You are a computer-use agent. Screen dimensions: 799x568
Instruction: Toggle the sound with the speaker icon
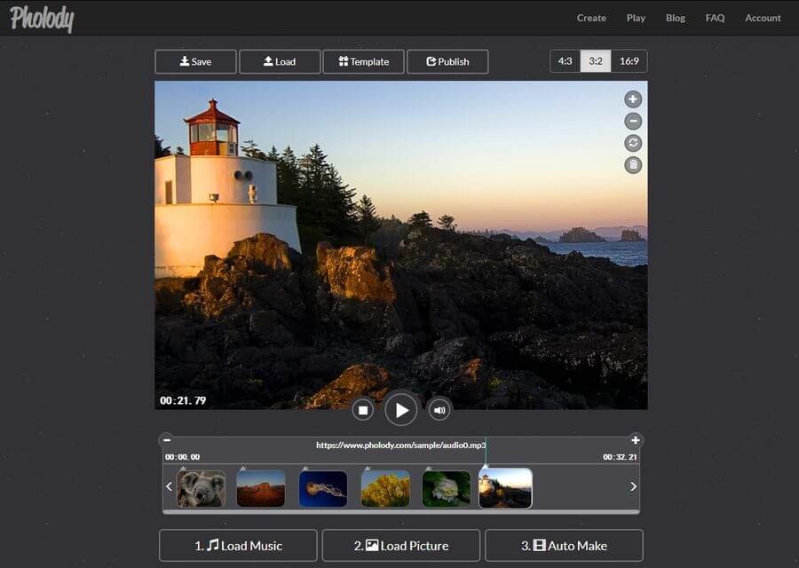point(439,410)
